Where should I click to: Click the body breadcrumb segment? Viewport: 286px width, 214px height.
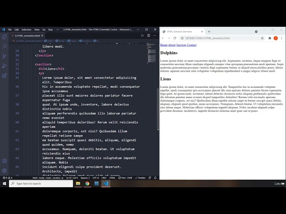tap(60, 41)
